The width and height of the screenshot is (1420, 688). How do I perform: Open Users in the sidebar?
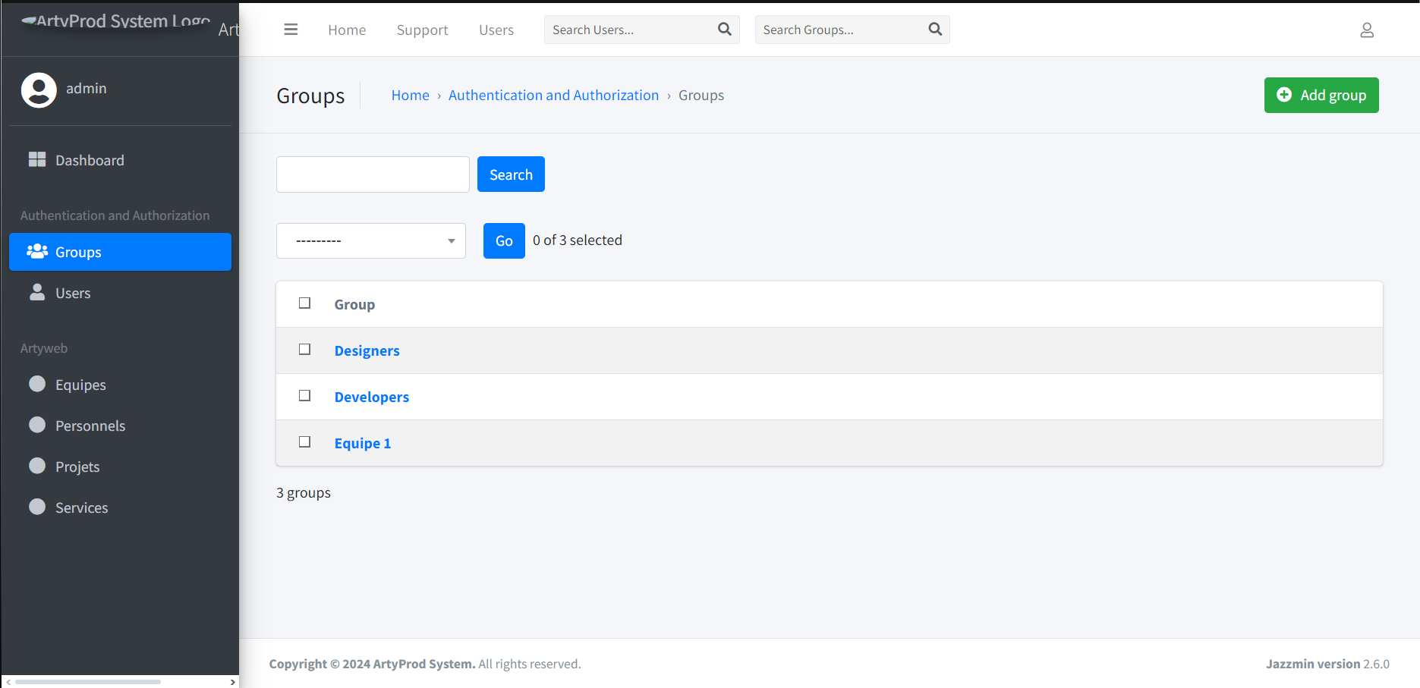(73, 293)
